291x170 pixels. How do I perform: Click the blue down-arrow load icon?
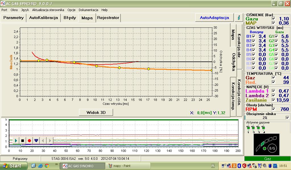(x=36, y=140)
